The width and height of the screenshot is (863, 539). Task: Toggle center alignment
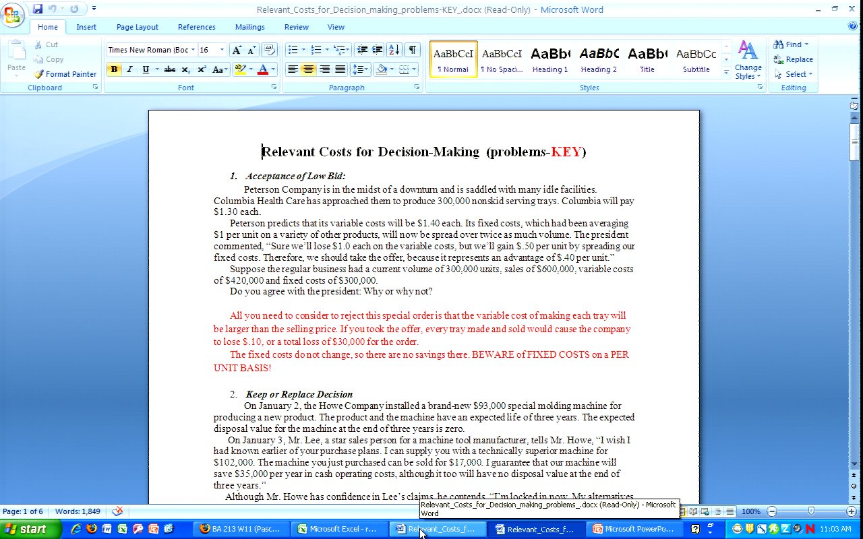coord(309,69)
